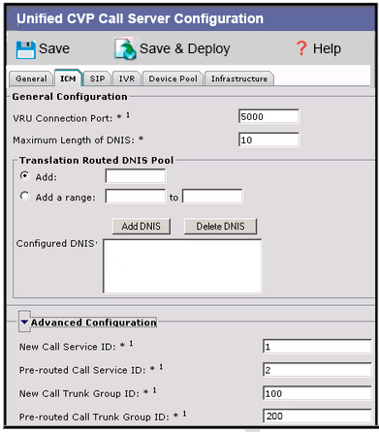Click the Save & Deploy text label
The width and height of the screenshot is (379, 432).
coord(184,48)
